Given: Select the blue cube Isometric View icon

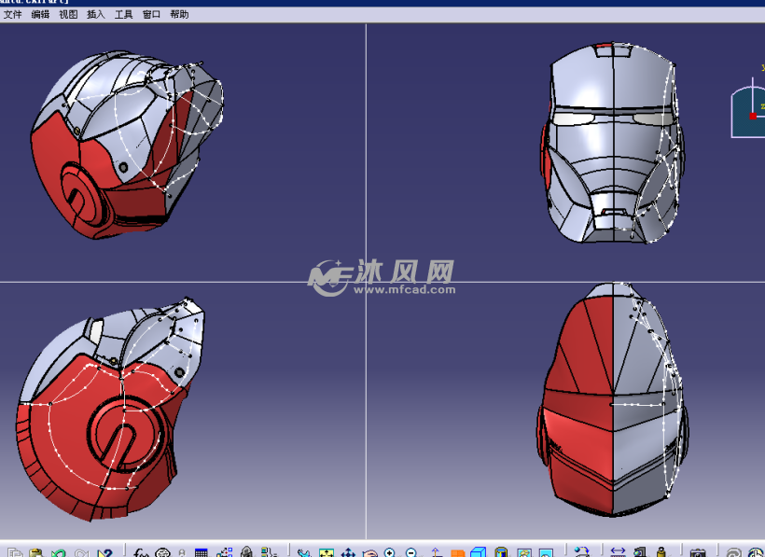Looking at the screenshot, I should (479, 552).
